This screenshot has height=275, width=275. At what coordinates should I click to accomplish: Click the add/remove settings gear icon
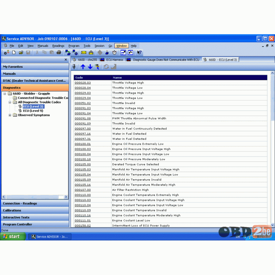[6, 52]
